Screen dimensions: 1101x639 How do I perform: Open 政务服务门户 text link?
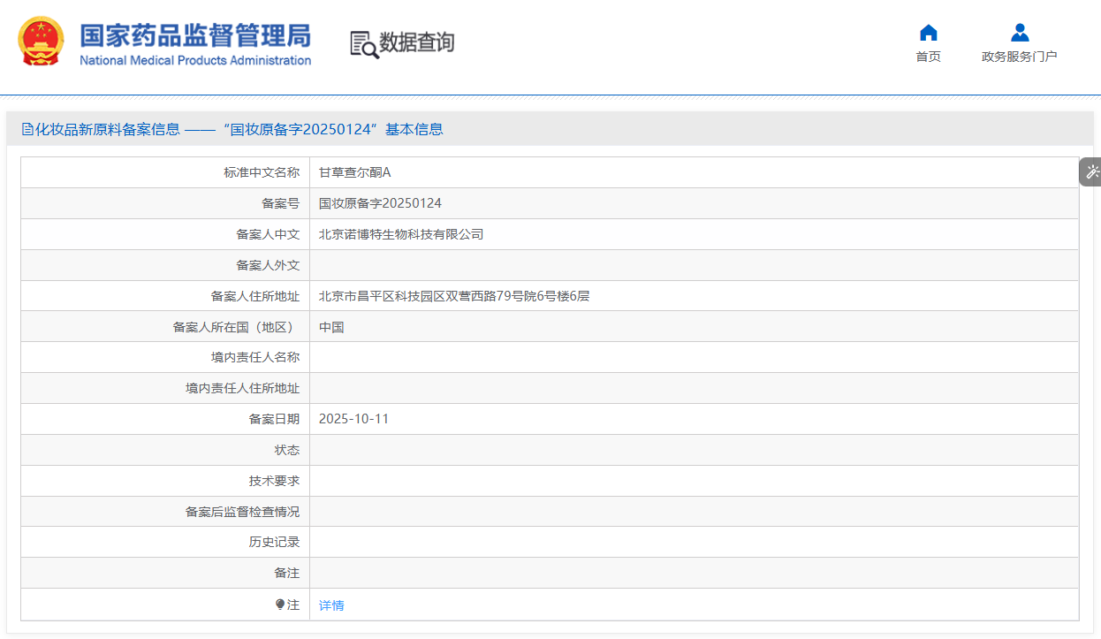point(1019,57)
